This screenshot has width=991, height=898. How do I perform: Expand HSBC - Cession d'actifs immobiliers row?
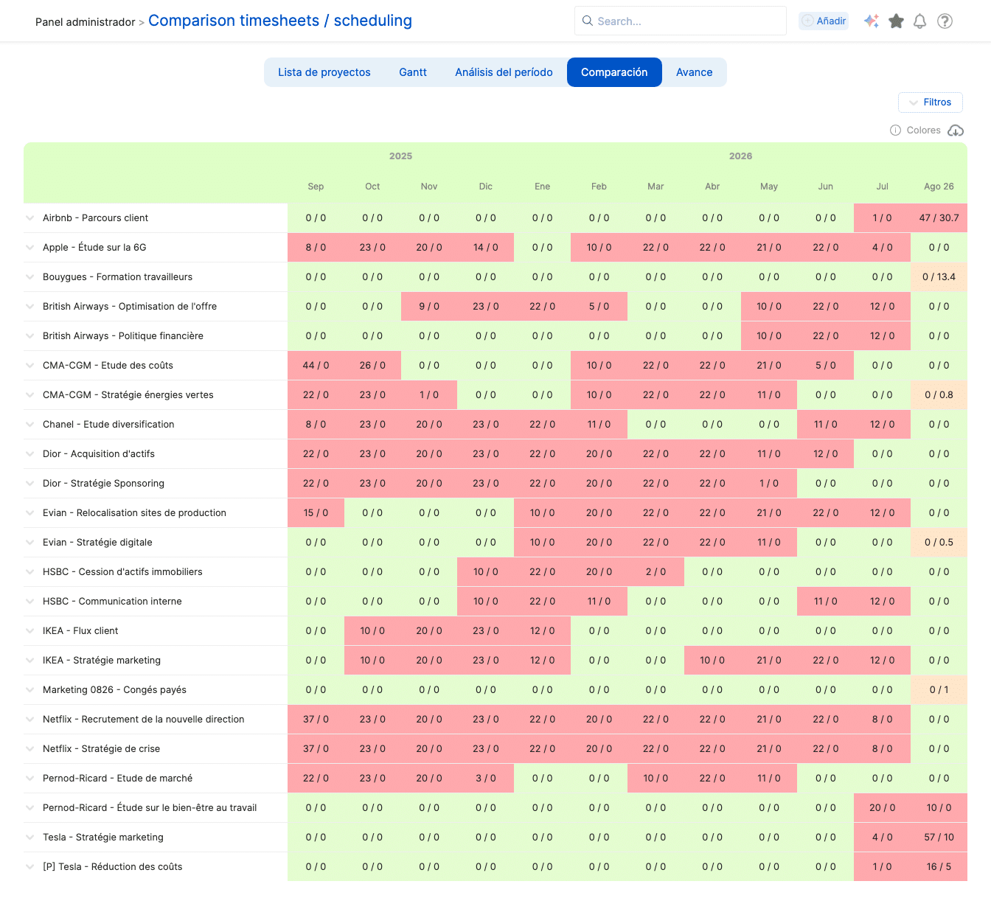pyautogui.click(x=30, y=572)
